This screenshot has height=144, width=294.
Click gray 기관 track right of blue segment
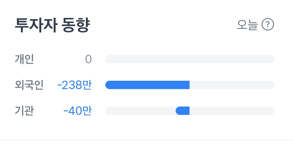[232, 111]
